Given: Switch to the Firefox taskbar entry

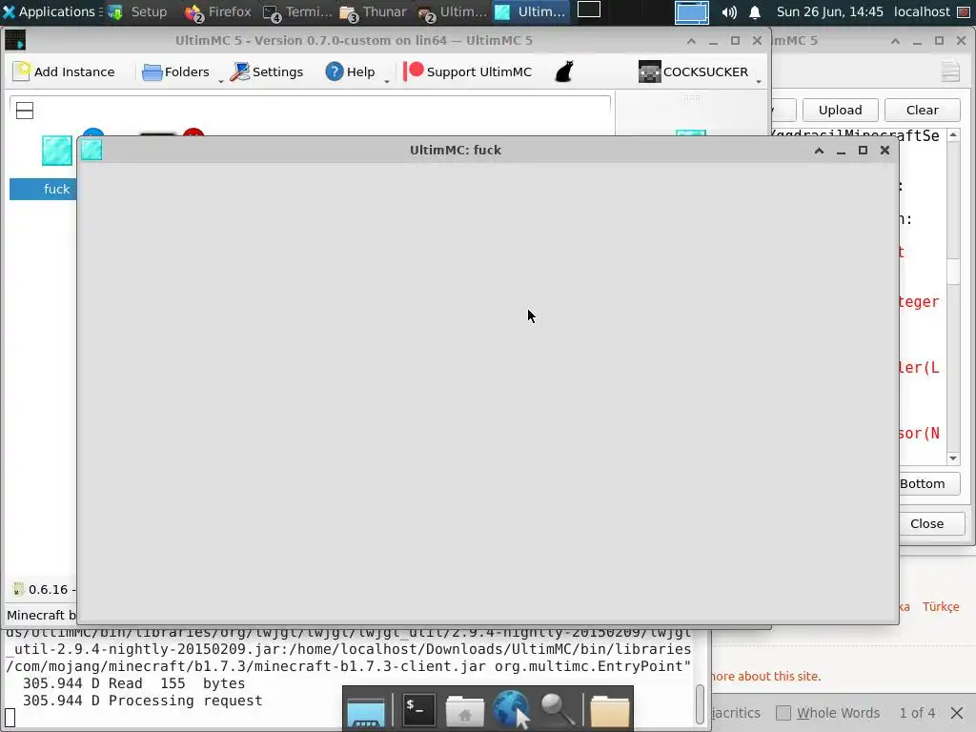Looking at the screenshot, I should 217,11.
